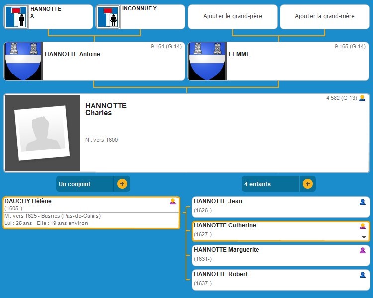Click the HANNOTTE X male silhouette icon
The image size is (373, 298).
tap(16, 17)
